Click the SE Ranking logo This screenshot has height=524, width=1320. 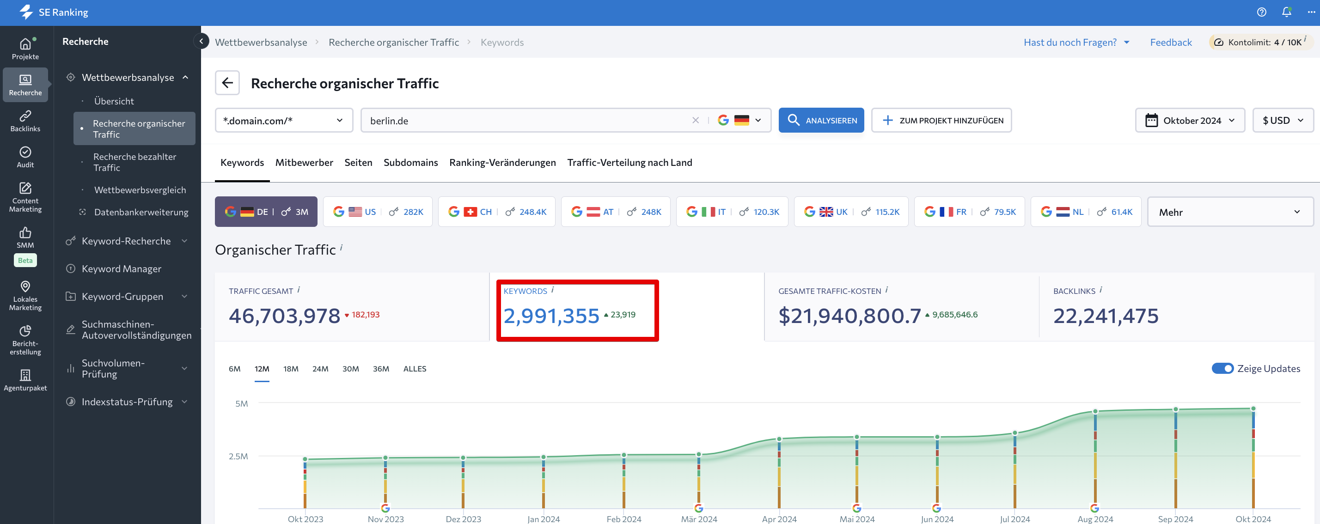coord(54,12)
